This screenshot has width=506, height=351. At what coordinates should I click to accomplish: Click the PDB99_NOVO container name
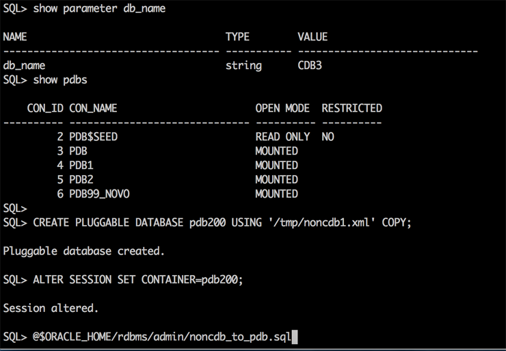pos(99,194)
